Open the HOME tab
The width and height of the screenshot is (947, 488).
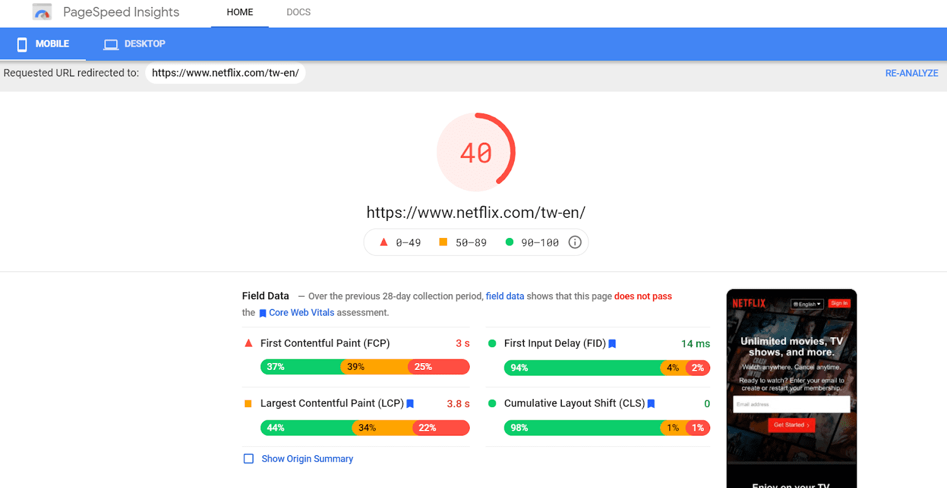(x=240, y=13)
